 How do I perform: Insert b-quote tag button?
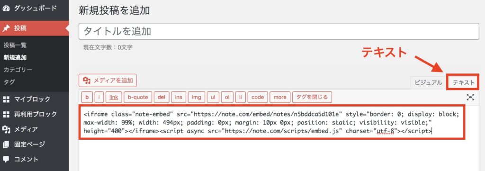[x=138, y=97]
